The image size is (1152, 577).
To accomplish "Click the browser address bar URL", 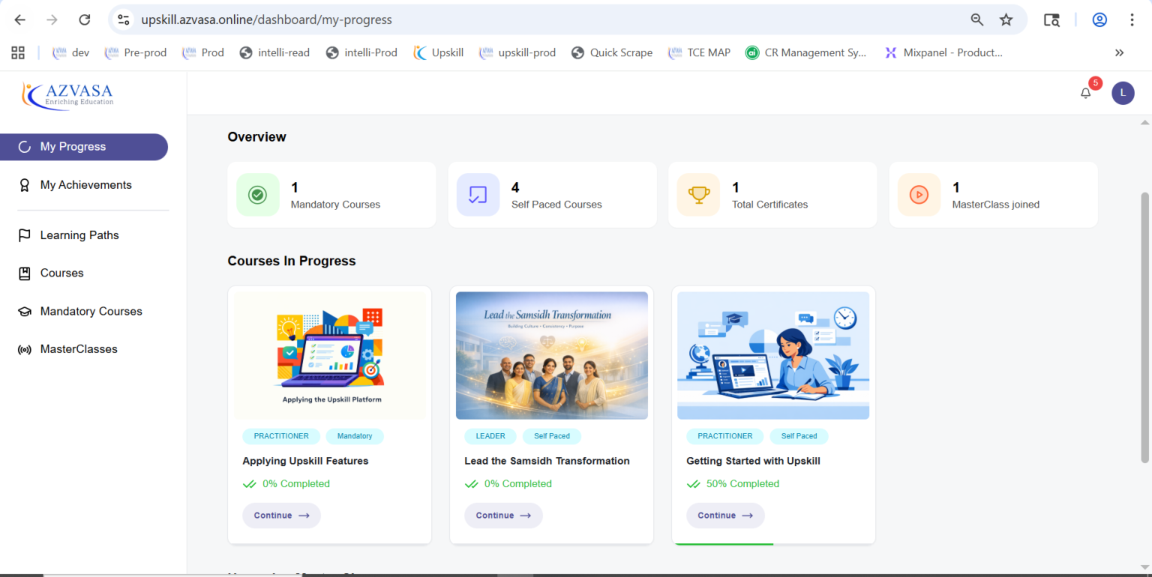I will (266, 19).
